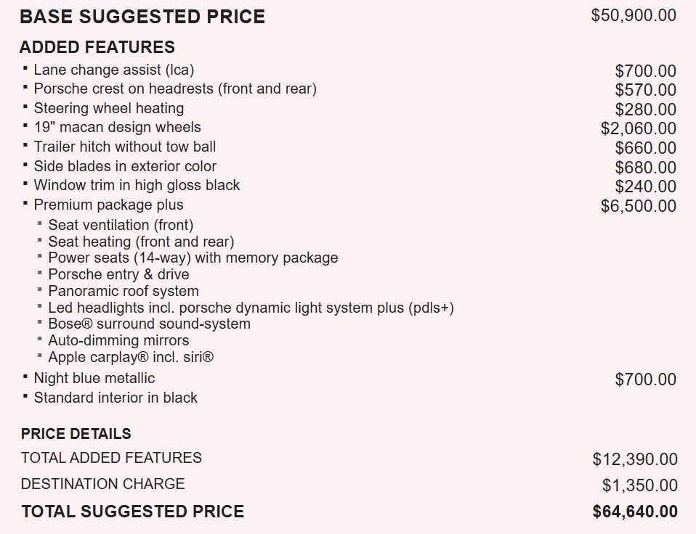Click the 19" macan design wheels line
Image resolution: width=696 pixels, height=534 pixels.
point(117,128)
